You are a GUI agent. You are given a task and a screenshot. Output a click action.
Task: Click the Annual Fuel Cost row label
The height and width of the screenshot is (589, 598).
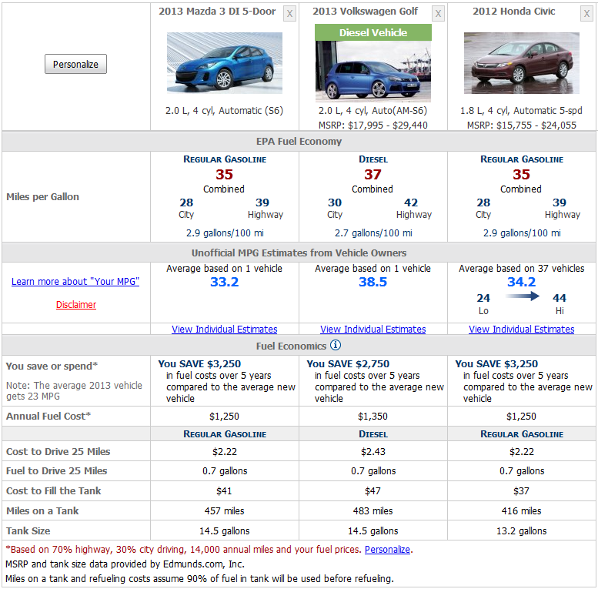point(48,416)
